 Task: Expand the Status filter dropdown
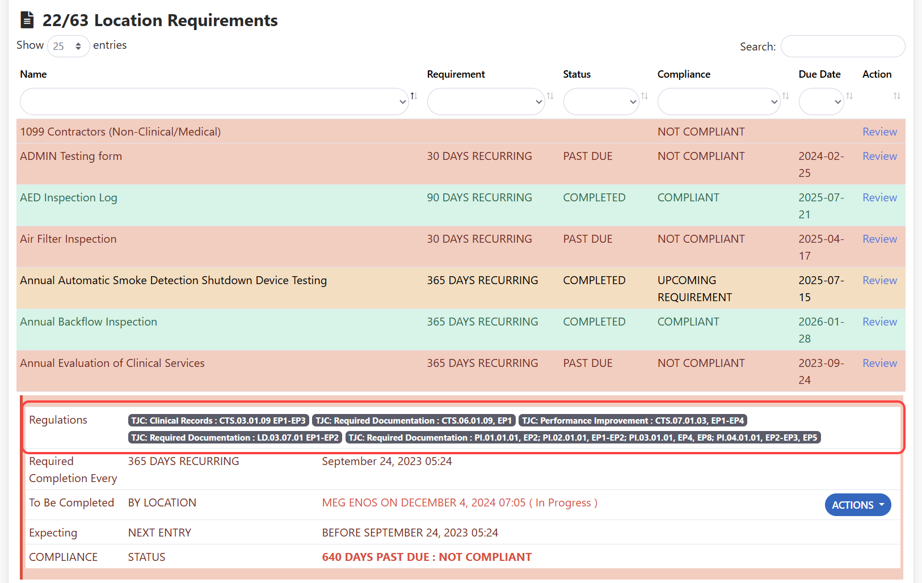click(601, 102)
